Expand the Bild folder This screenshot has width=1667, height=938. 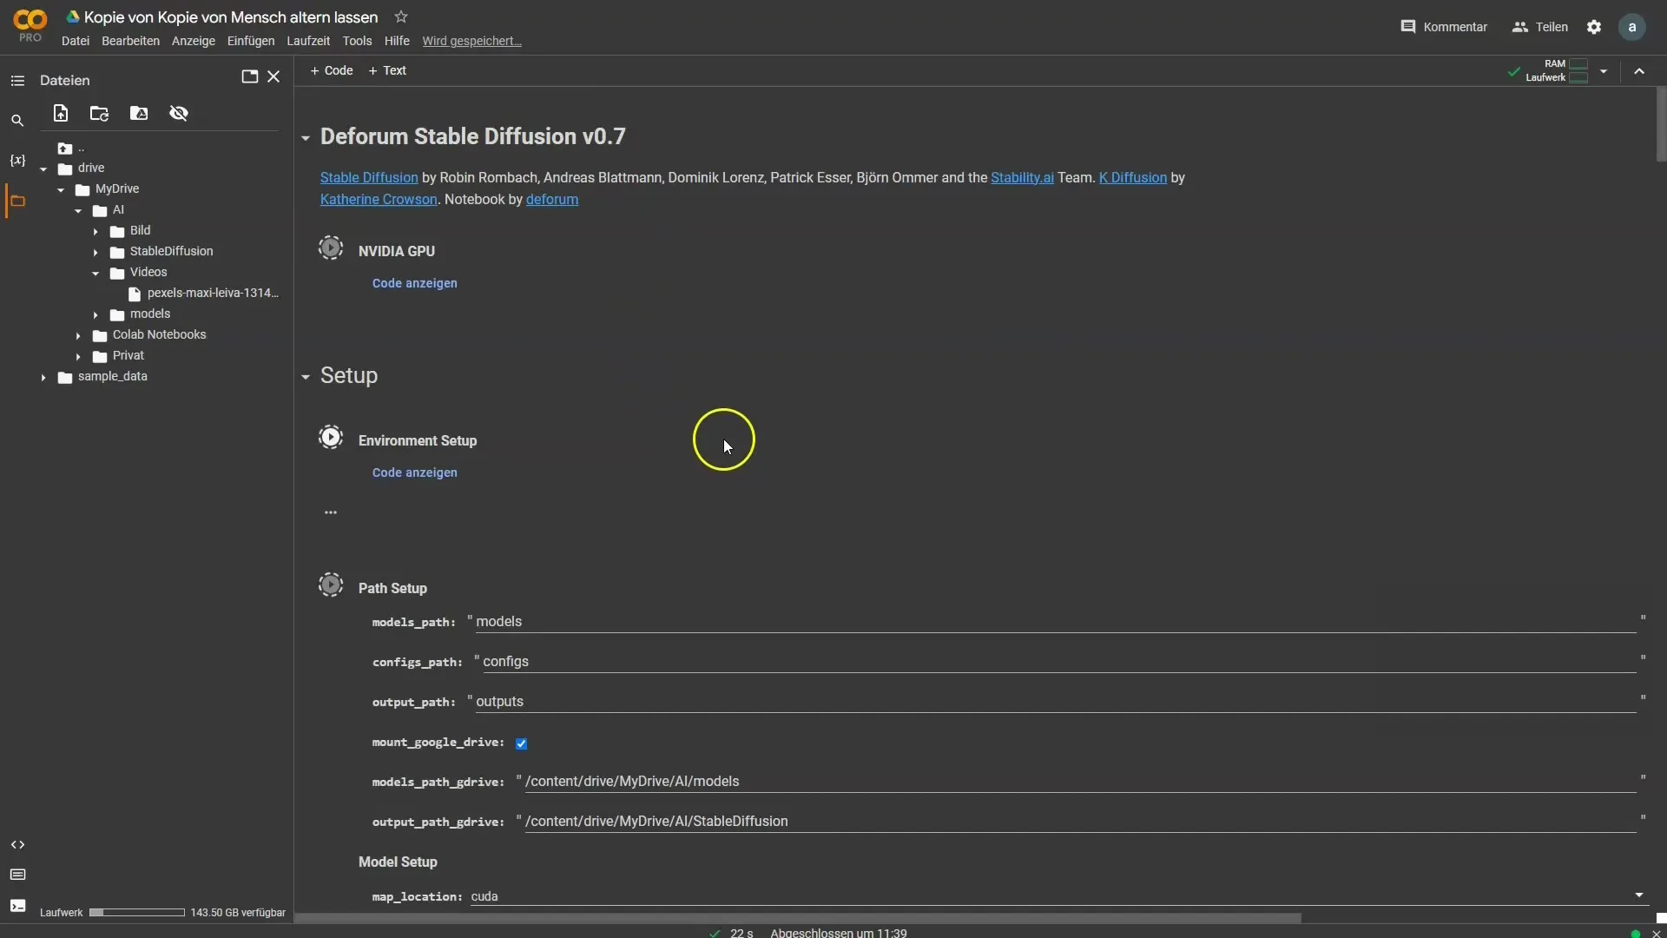(x=96, y=231)
